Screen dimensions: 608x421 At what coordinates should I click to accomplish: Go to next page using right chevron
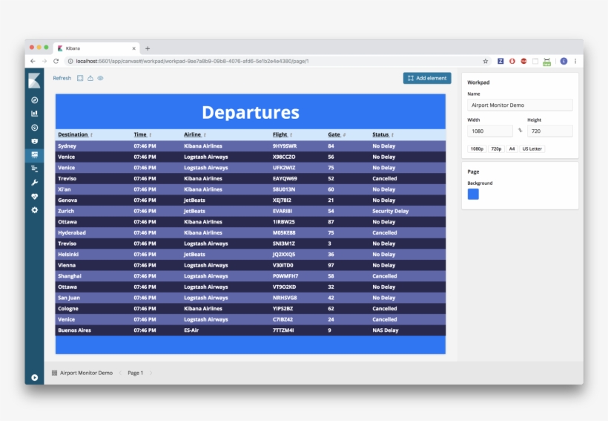(x=151, y=373)
